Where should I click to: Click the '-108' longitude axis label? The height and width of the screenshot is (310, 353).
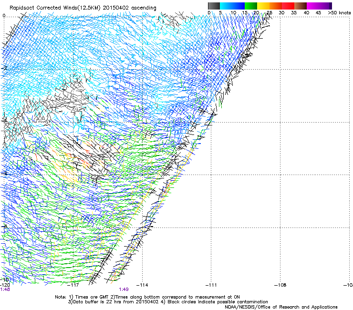(280, 285)
